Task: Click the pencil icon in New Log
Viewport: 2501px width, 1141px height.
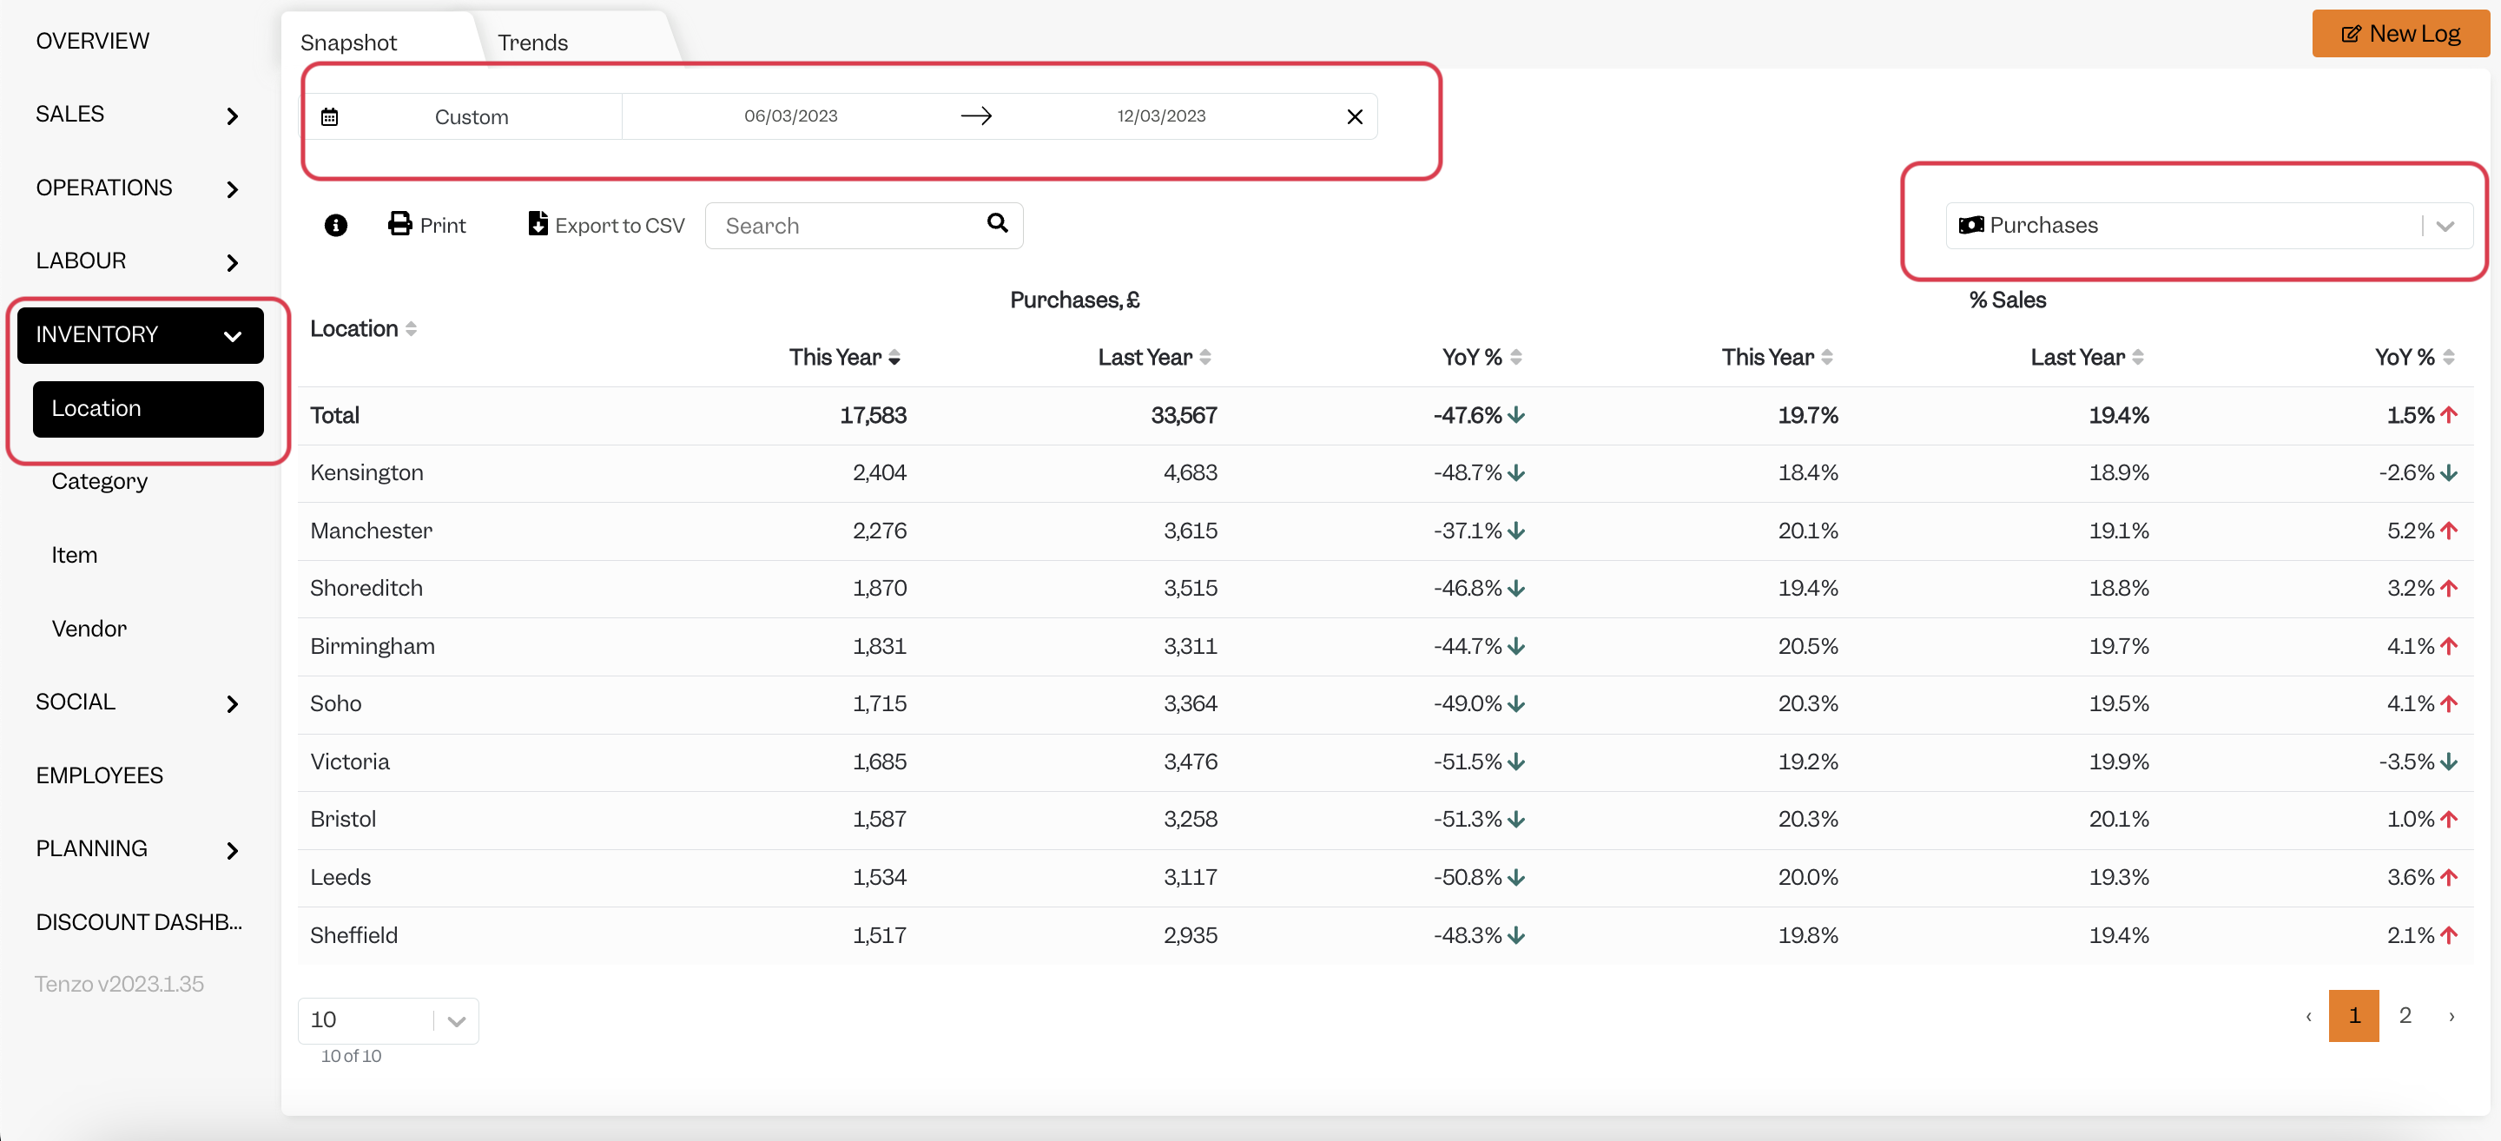Action: coord(2353,33)
